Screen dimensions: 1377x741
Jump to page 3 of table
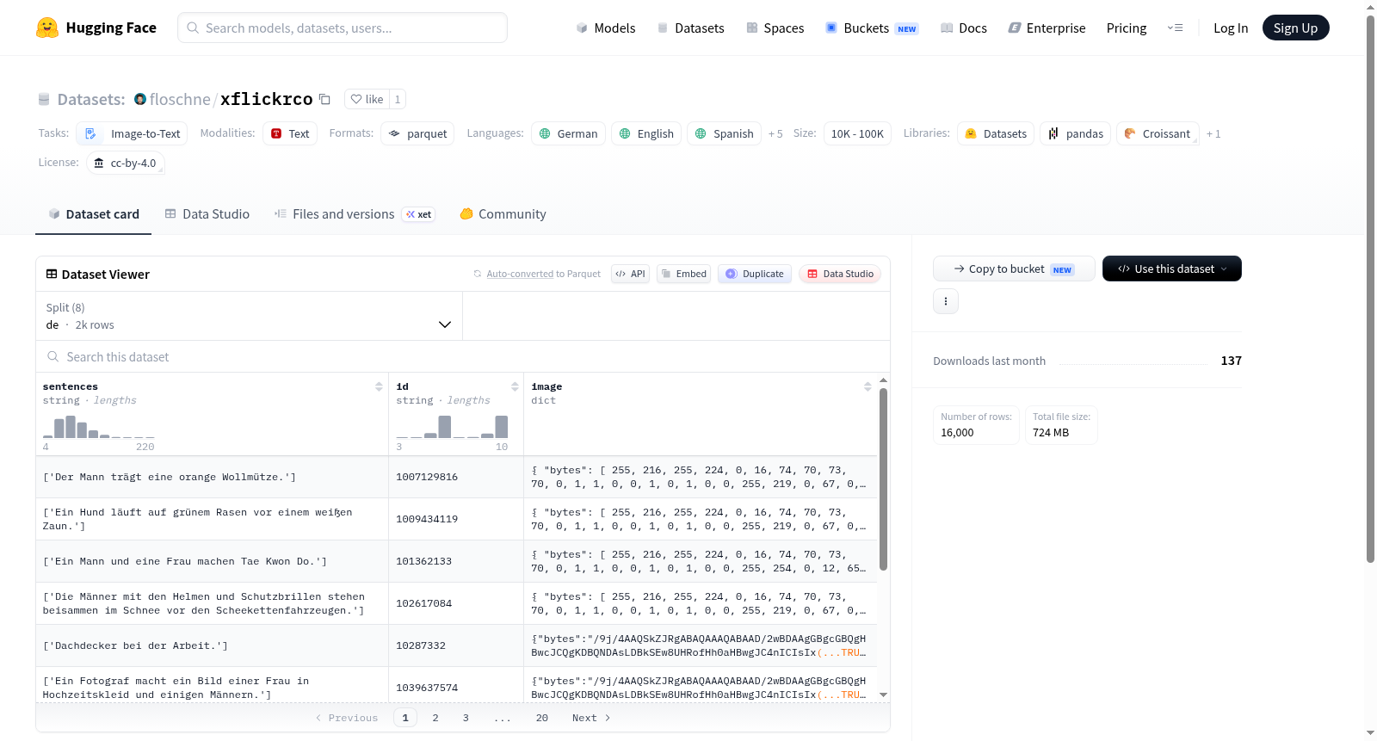[x=466, y=718]
